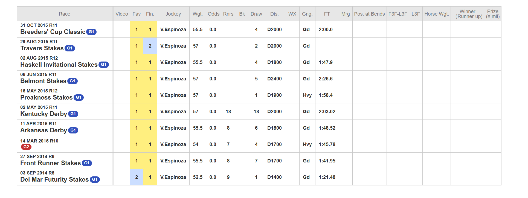528x198 pixels.
Task: Click the Rnrs column header
Action: [228, 14]
